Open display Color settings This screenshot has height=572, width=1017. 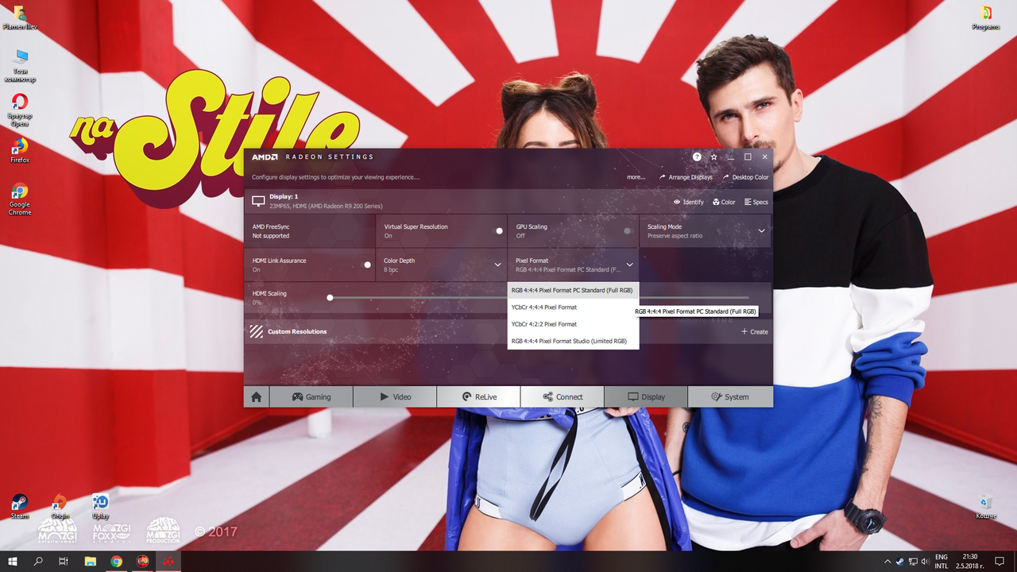[x=724, y=202]
